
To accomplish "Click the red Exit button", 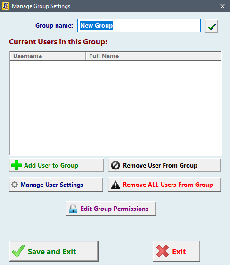I will (x=177, y=251).
